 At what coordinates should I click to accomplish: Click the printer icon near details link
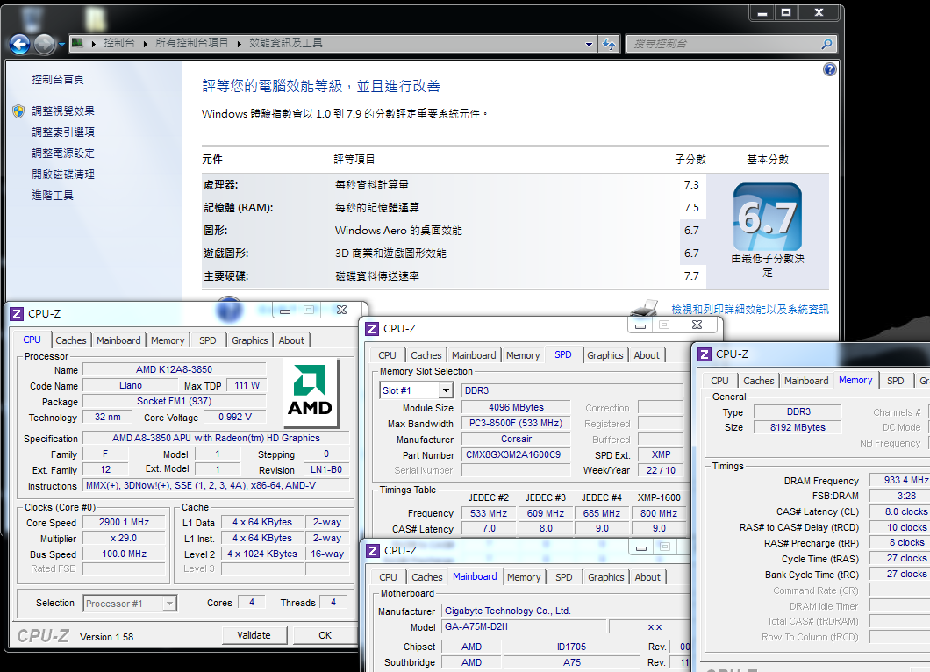pos(645,307)
